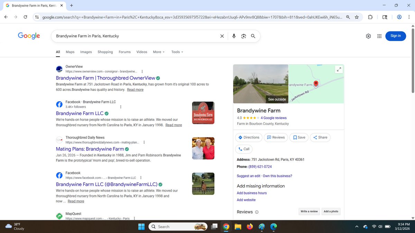The width and height of the screenshot is (415, 233).
Task: Open Brandywine Farm | Thoroughbred OwnerView link
Action: [x=105, y=78]
